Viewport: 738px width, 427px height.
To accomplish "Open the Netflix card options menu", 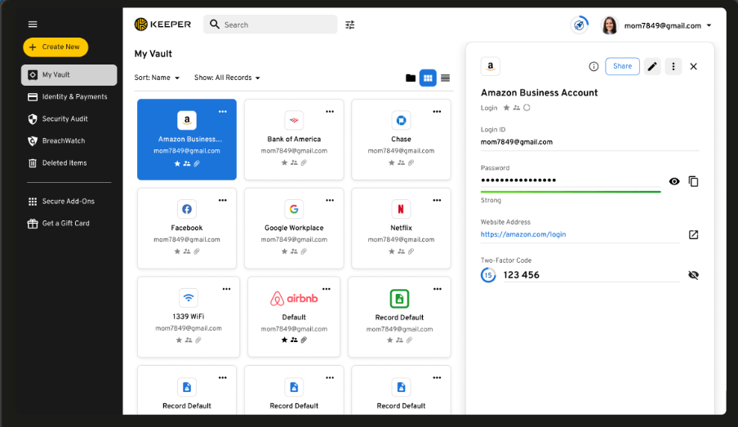I will click(437, 200).
